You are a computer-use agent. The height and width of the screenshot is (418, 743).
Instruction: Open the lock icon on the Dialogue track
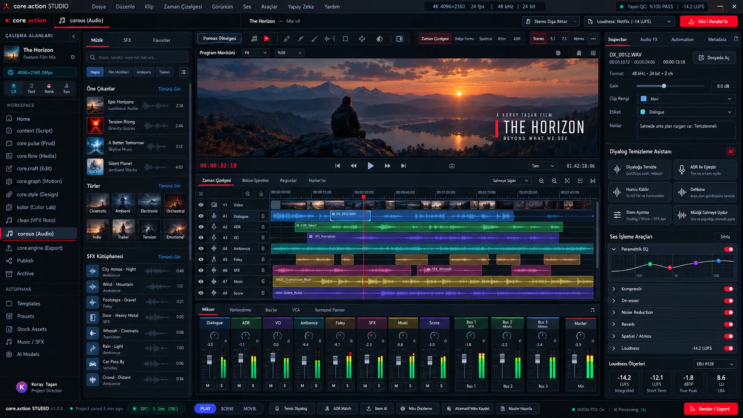tap(263, 216)
